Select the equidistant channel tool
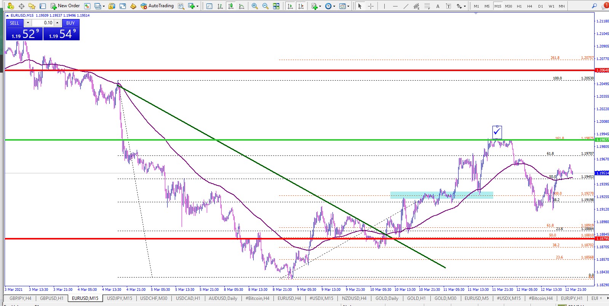The height and width of the screenshot is (306, 609). point(416,6)
